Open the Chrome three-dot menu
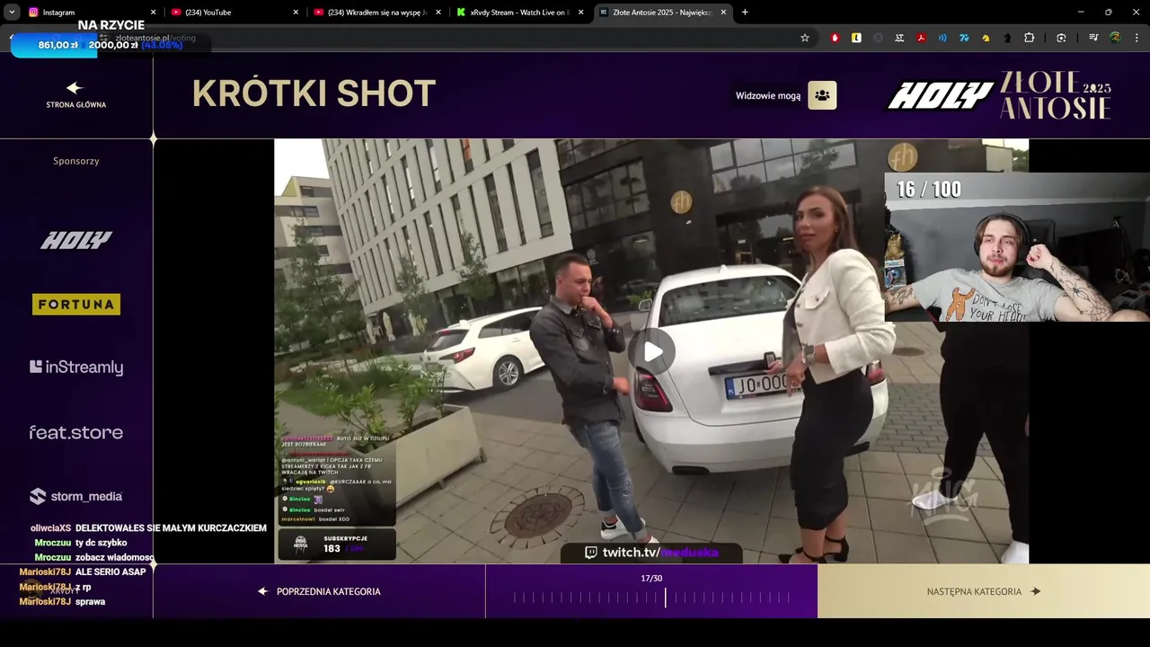The width and height of the screenshot is (1150, 647). point(1137,38)
